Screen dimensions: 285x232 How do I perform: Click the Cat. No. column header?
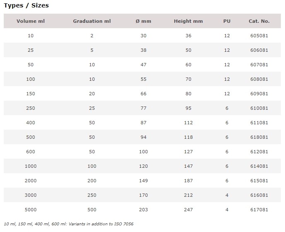point(259,21)
